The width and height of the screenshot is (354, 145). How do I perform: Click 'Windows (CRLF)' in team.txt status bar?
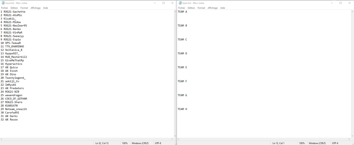[317, 143]
